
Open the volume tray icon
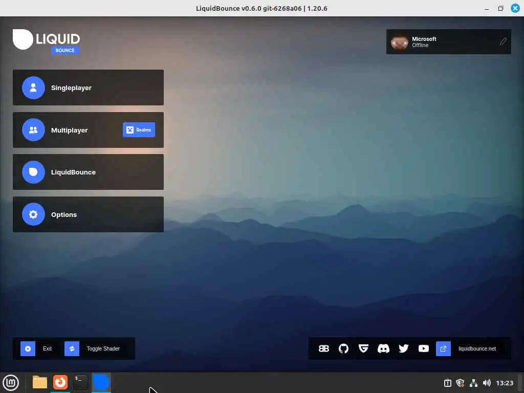point(487,383)
